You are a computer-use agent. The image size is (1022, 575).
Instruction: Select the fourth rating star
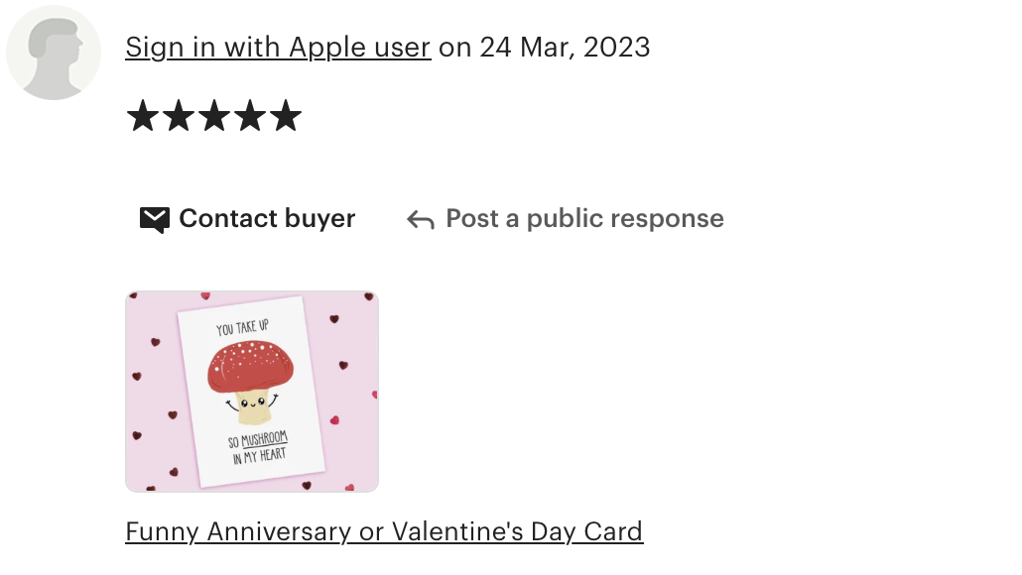click(250, 116)
